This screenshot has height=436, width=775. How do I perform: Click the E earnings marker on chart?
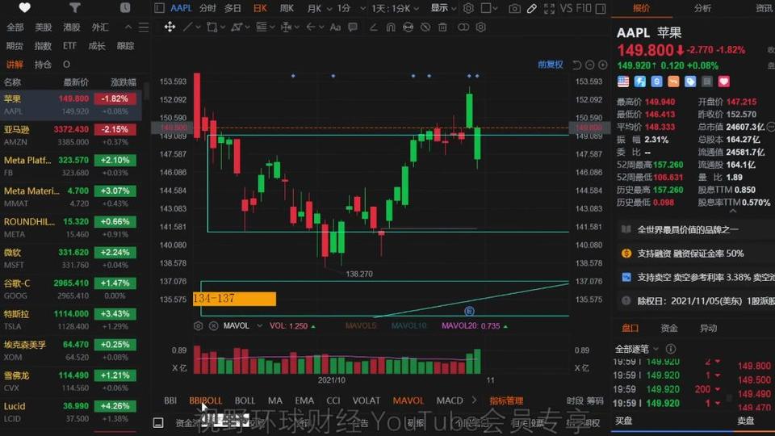(x=469, y=311)
